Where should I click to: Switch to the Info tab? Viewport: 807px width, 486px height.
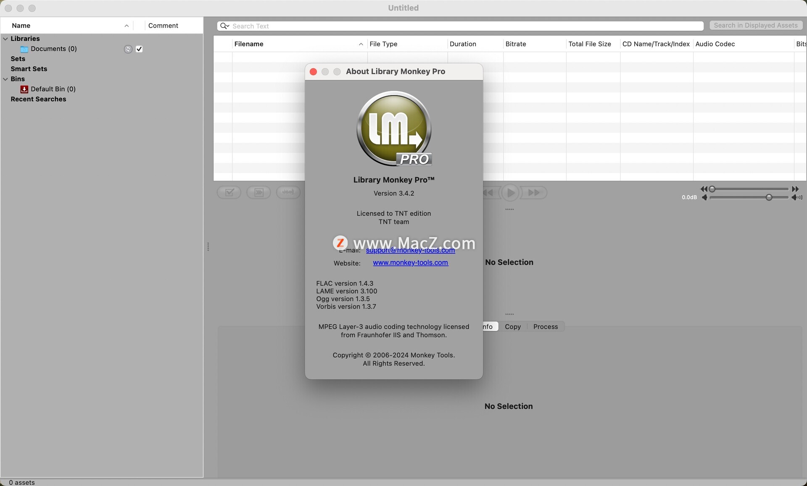[490, 327]
